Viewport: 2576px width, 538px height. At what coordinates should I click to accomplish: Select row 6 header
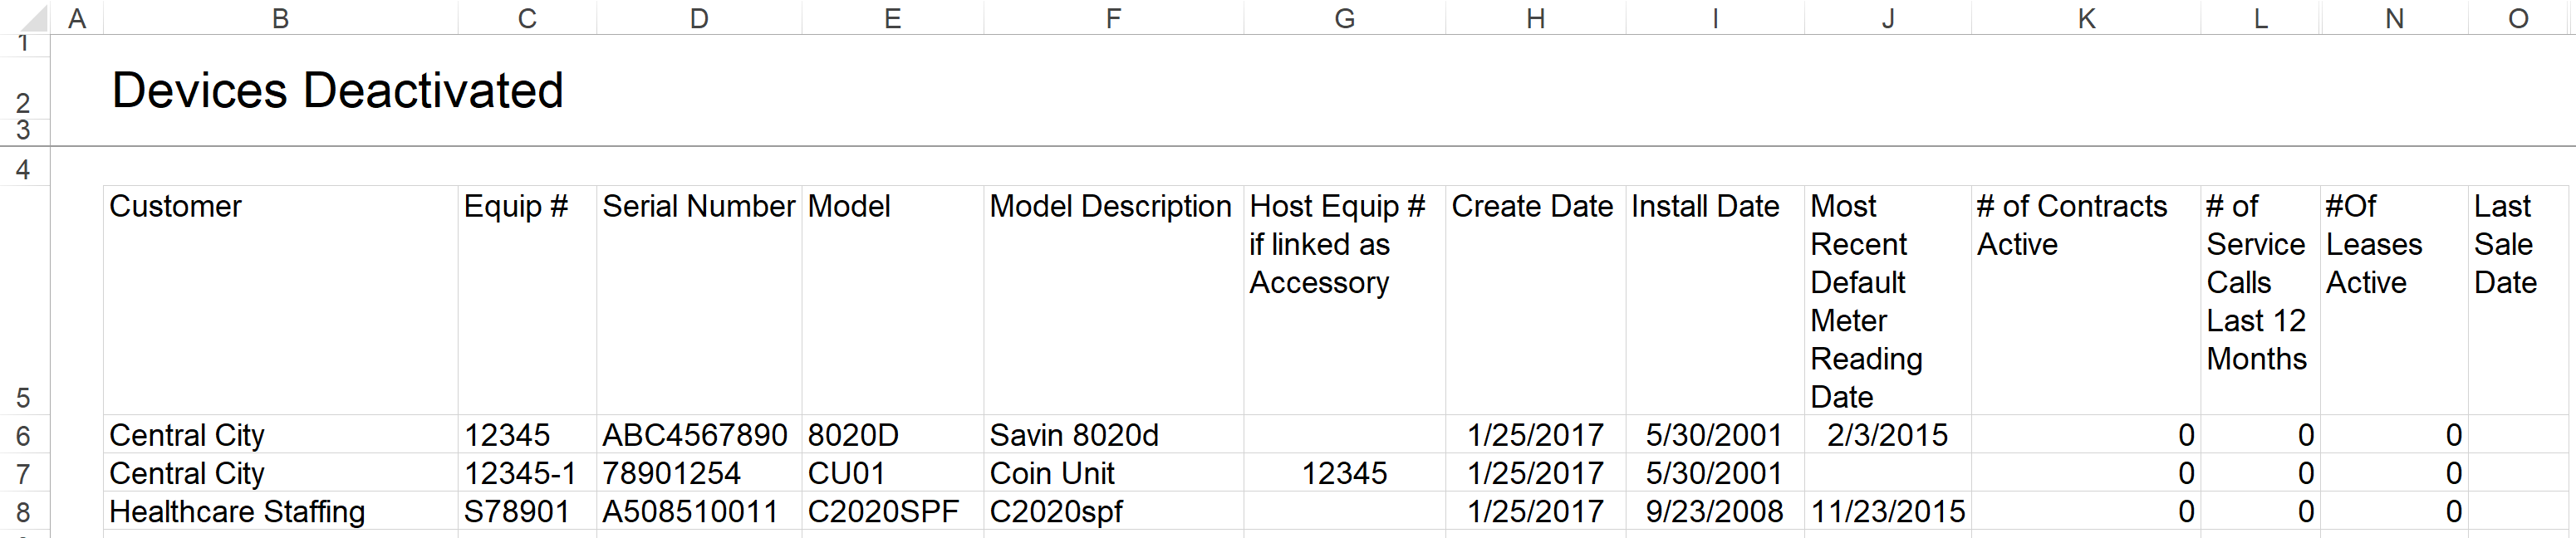24,435
